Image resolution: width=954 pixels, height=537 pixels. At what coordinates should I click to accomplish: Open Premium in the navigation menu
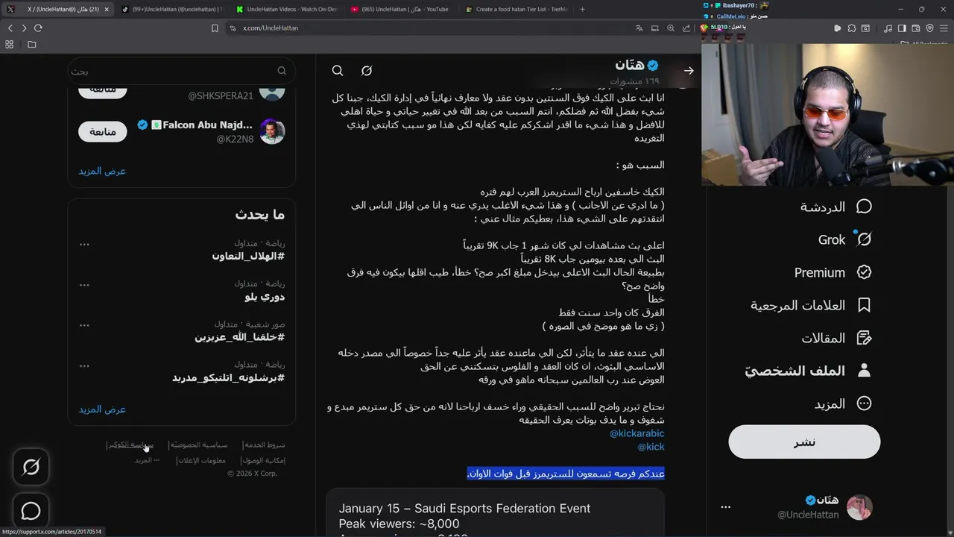point(833,272)
